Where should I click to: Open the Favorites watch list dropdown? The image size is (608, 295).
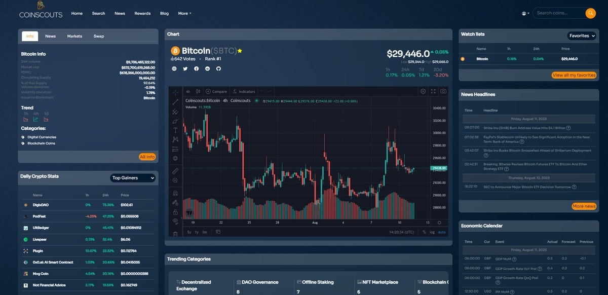pyautogui.click(x=582, y=36)
